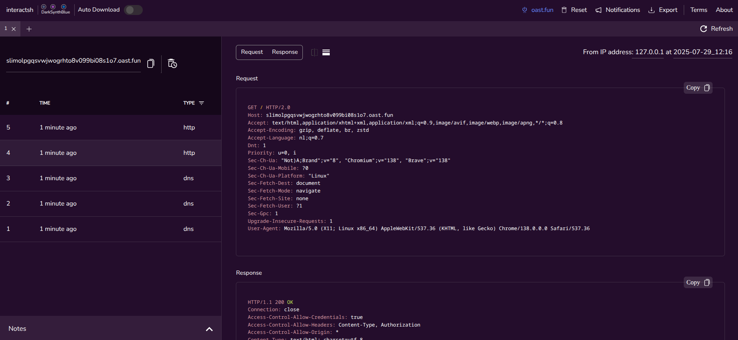Screen dimensions: 738x340
Task: Expand the Notes panel chevron
Action: 209,329
